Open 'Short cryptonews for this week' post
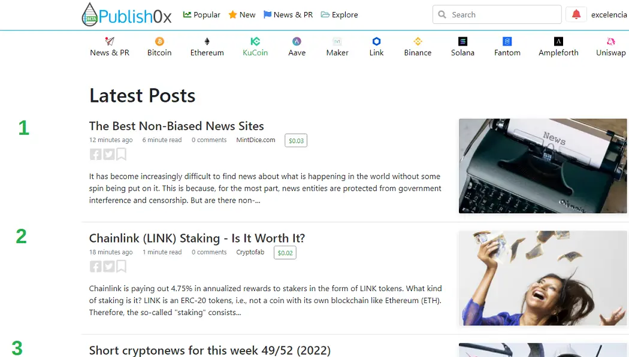 [x=210, y=350]
